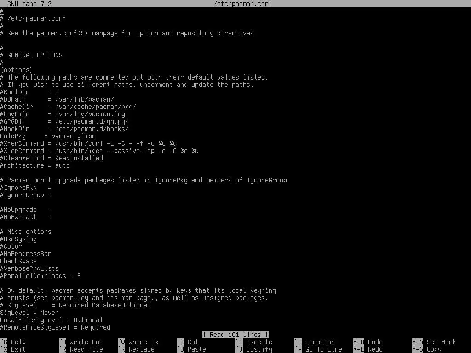Click the Go To Line shortcut
The image size is (471, 353).
click(x=318, y=349)
